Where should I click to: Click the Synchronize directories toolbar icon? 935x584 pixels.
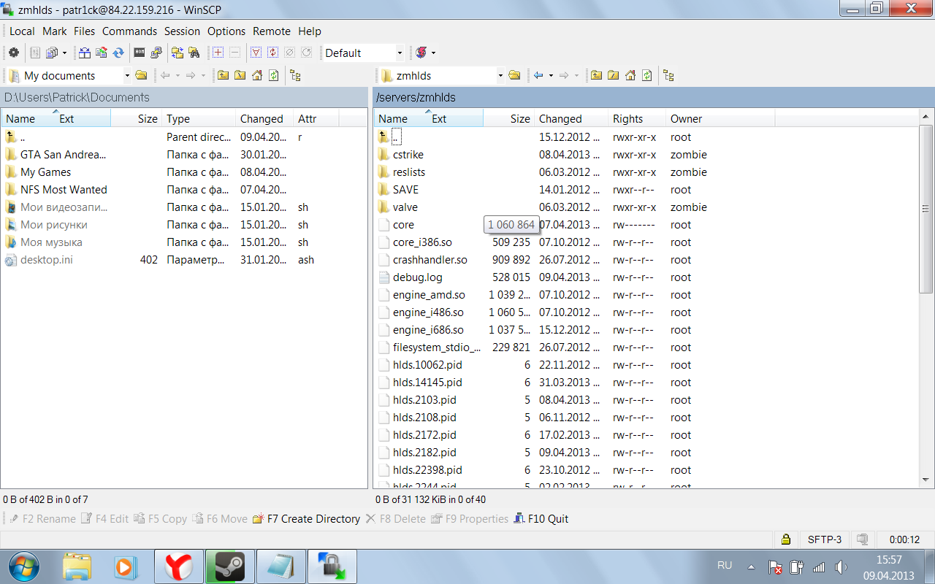pos(102,53)
